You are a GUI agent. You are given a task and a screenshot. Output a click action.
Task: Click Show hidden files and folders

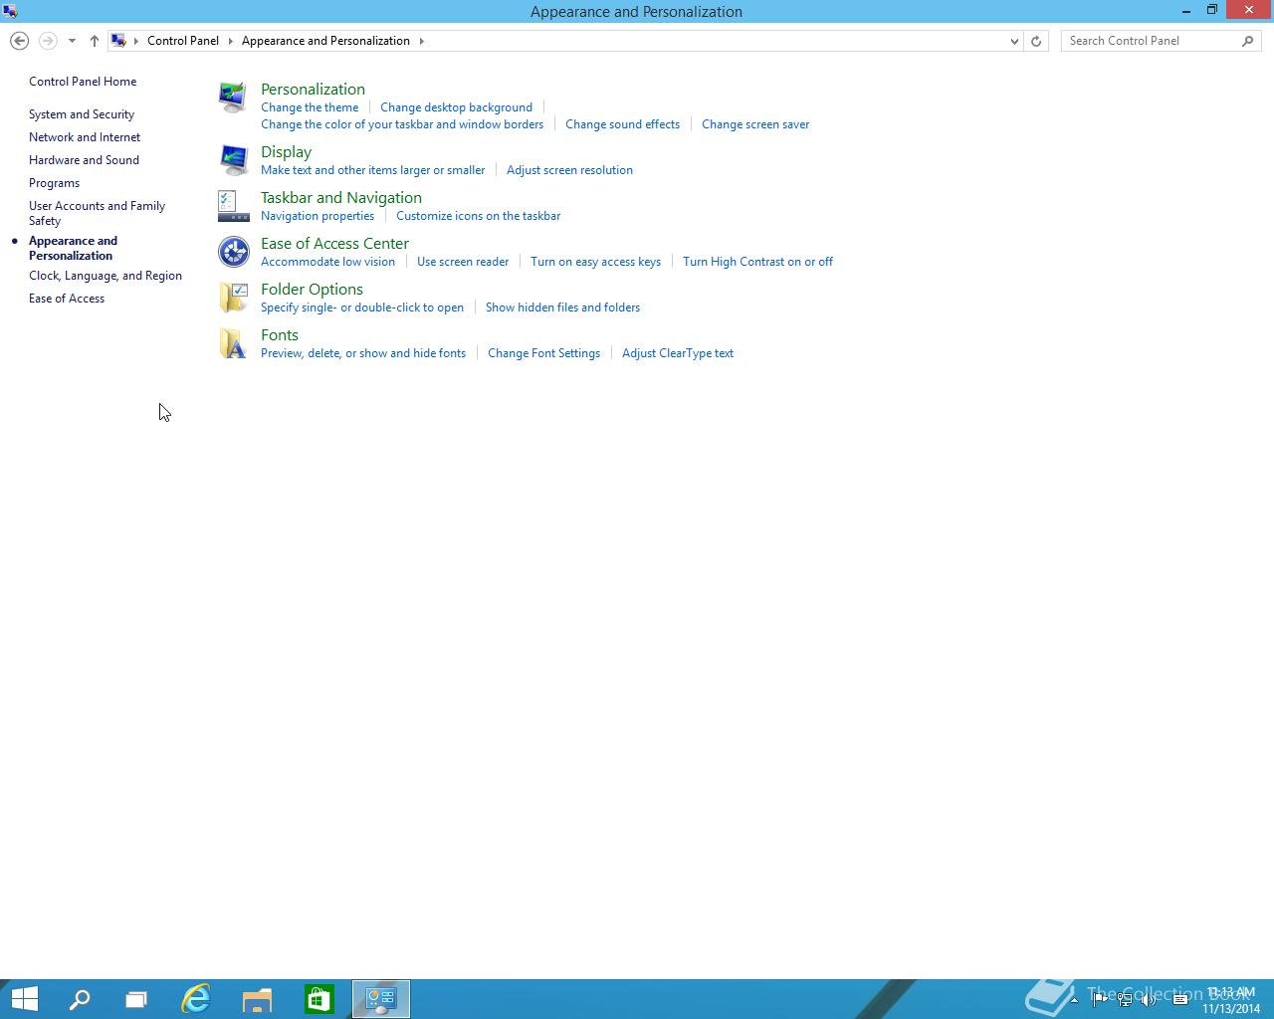(x=562, y=307)
